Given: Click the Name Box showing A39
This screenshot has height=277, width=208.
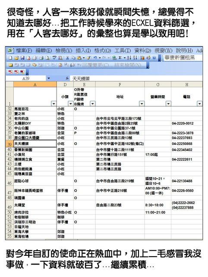Looking at the screenshot, I should [26, 78].
